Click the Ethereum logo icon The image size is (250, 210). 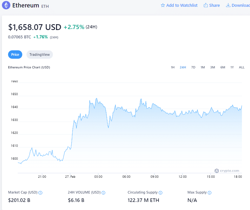pyautogui.click(x=6, y=5)
